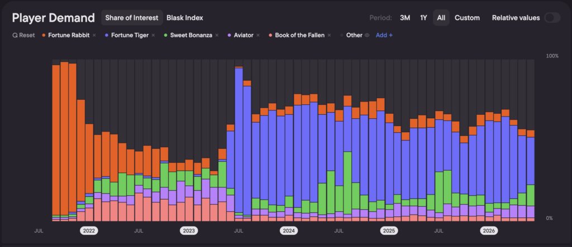Select the All period option
The width and height of the screenshot is (572, 247).
tap(441, 17)
